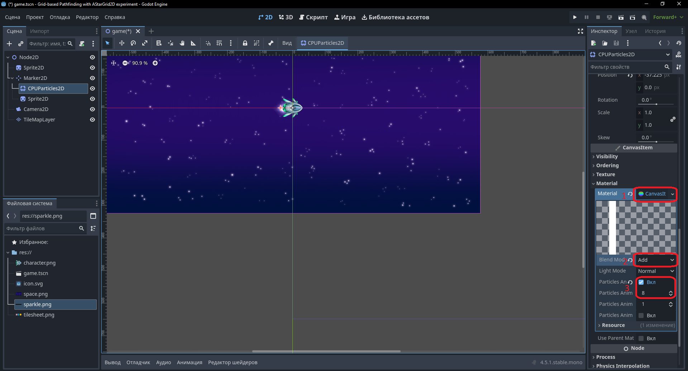
Task: Activate the Rotate Mode tool
Action: [x=133, y=43]
